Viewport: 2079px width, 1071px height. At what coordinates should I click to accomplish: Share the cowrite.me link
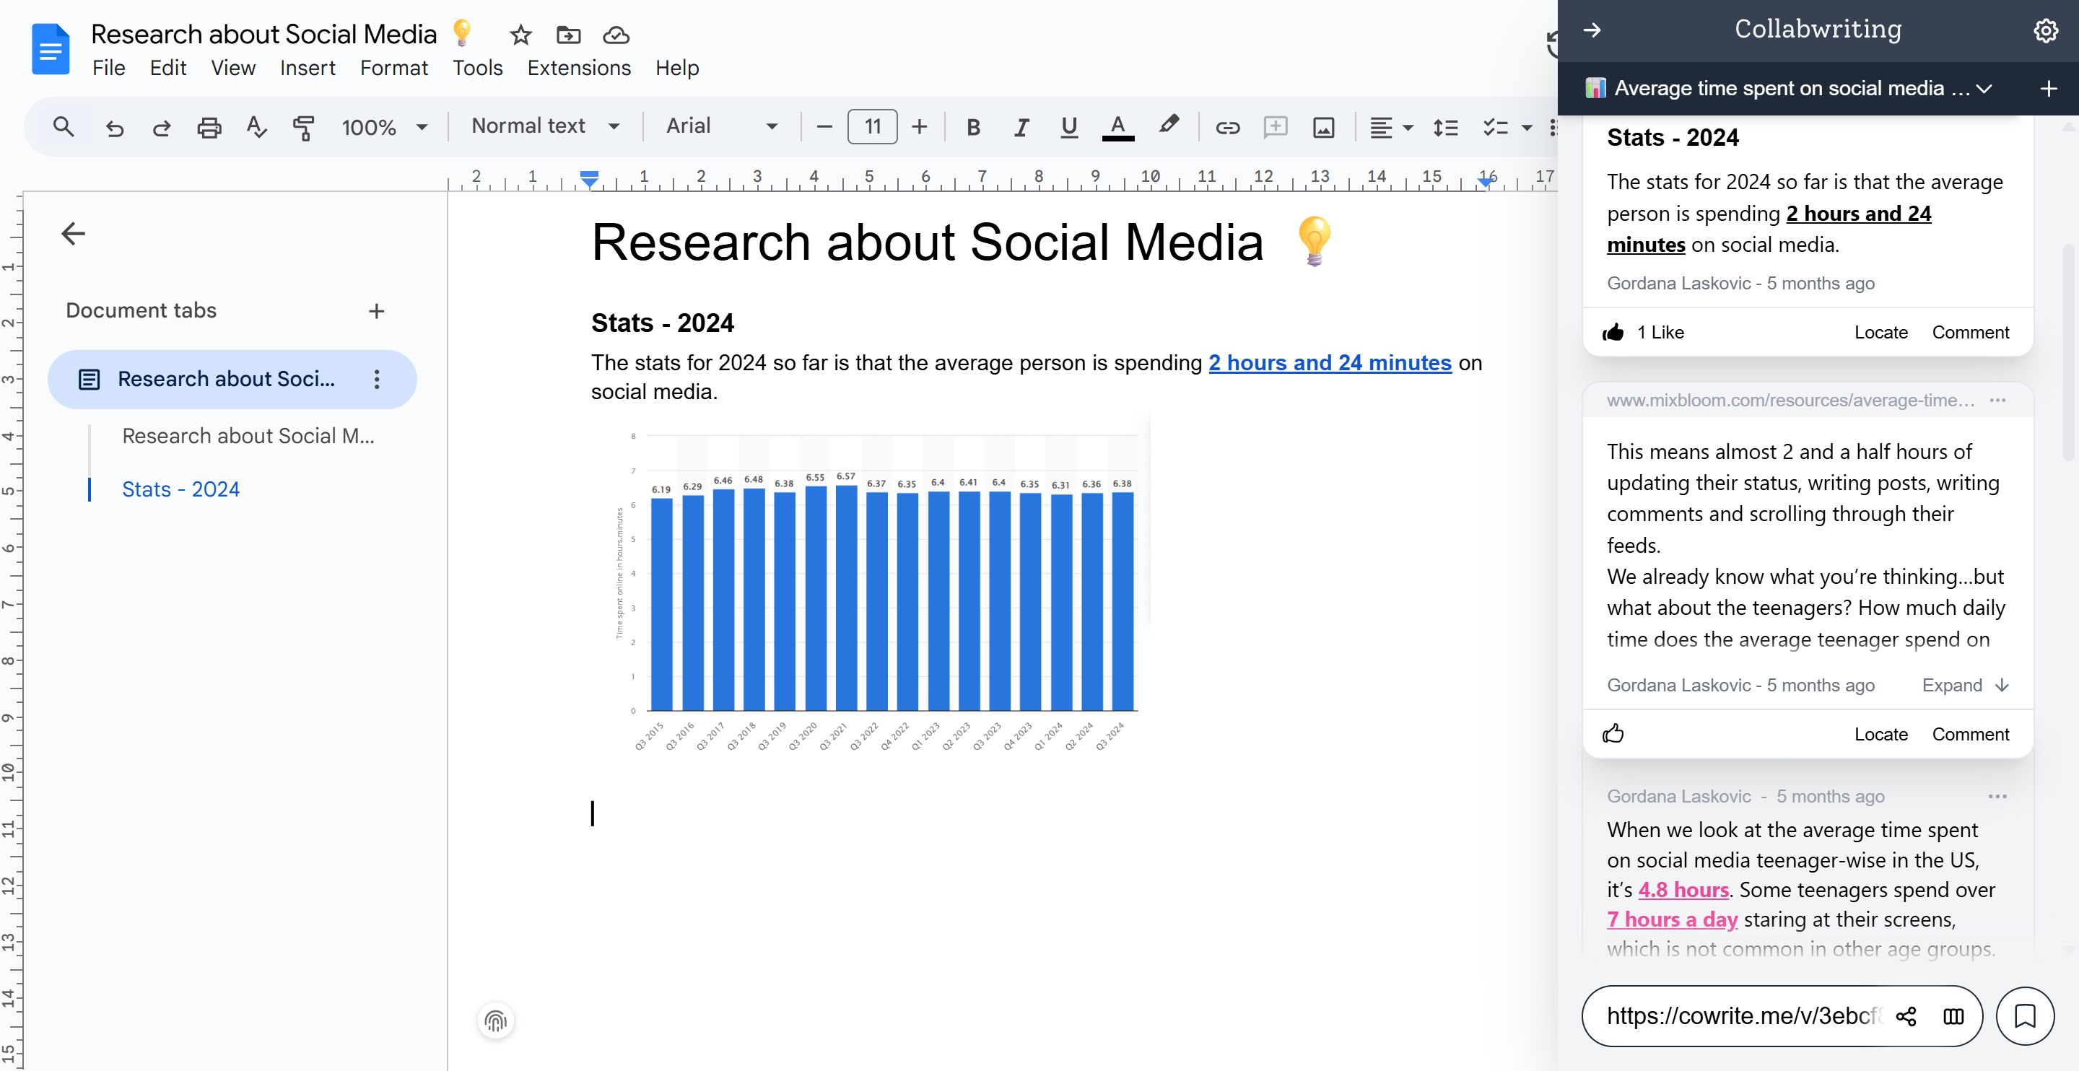1906,1016
